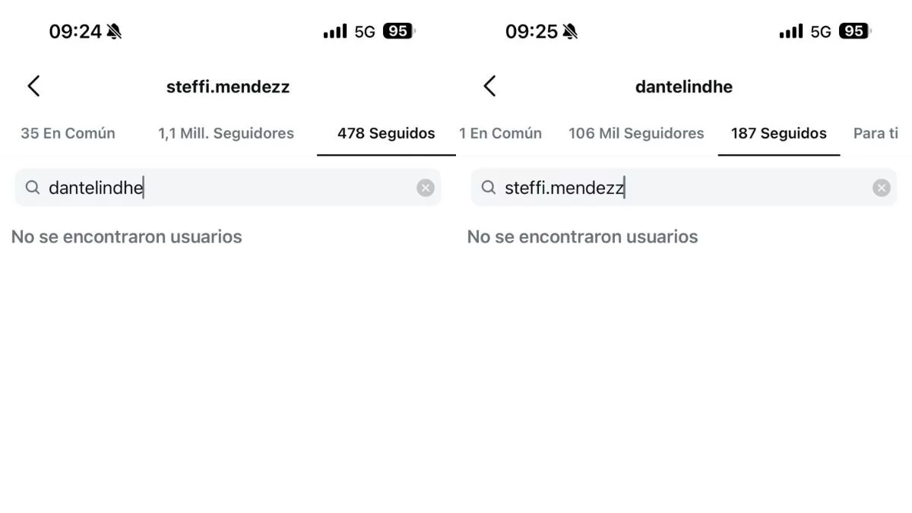Open the 35 En Común tab
The height and width of the screenshot is (513, 912).
pos(68,134)
